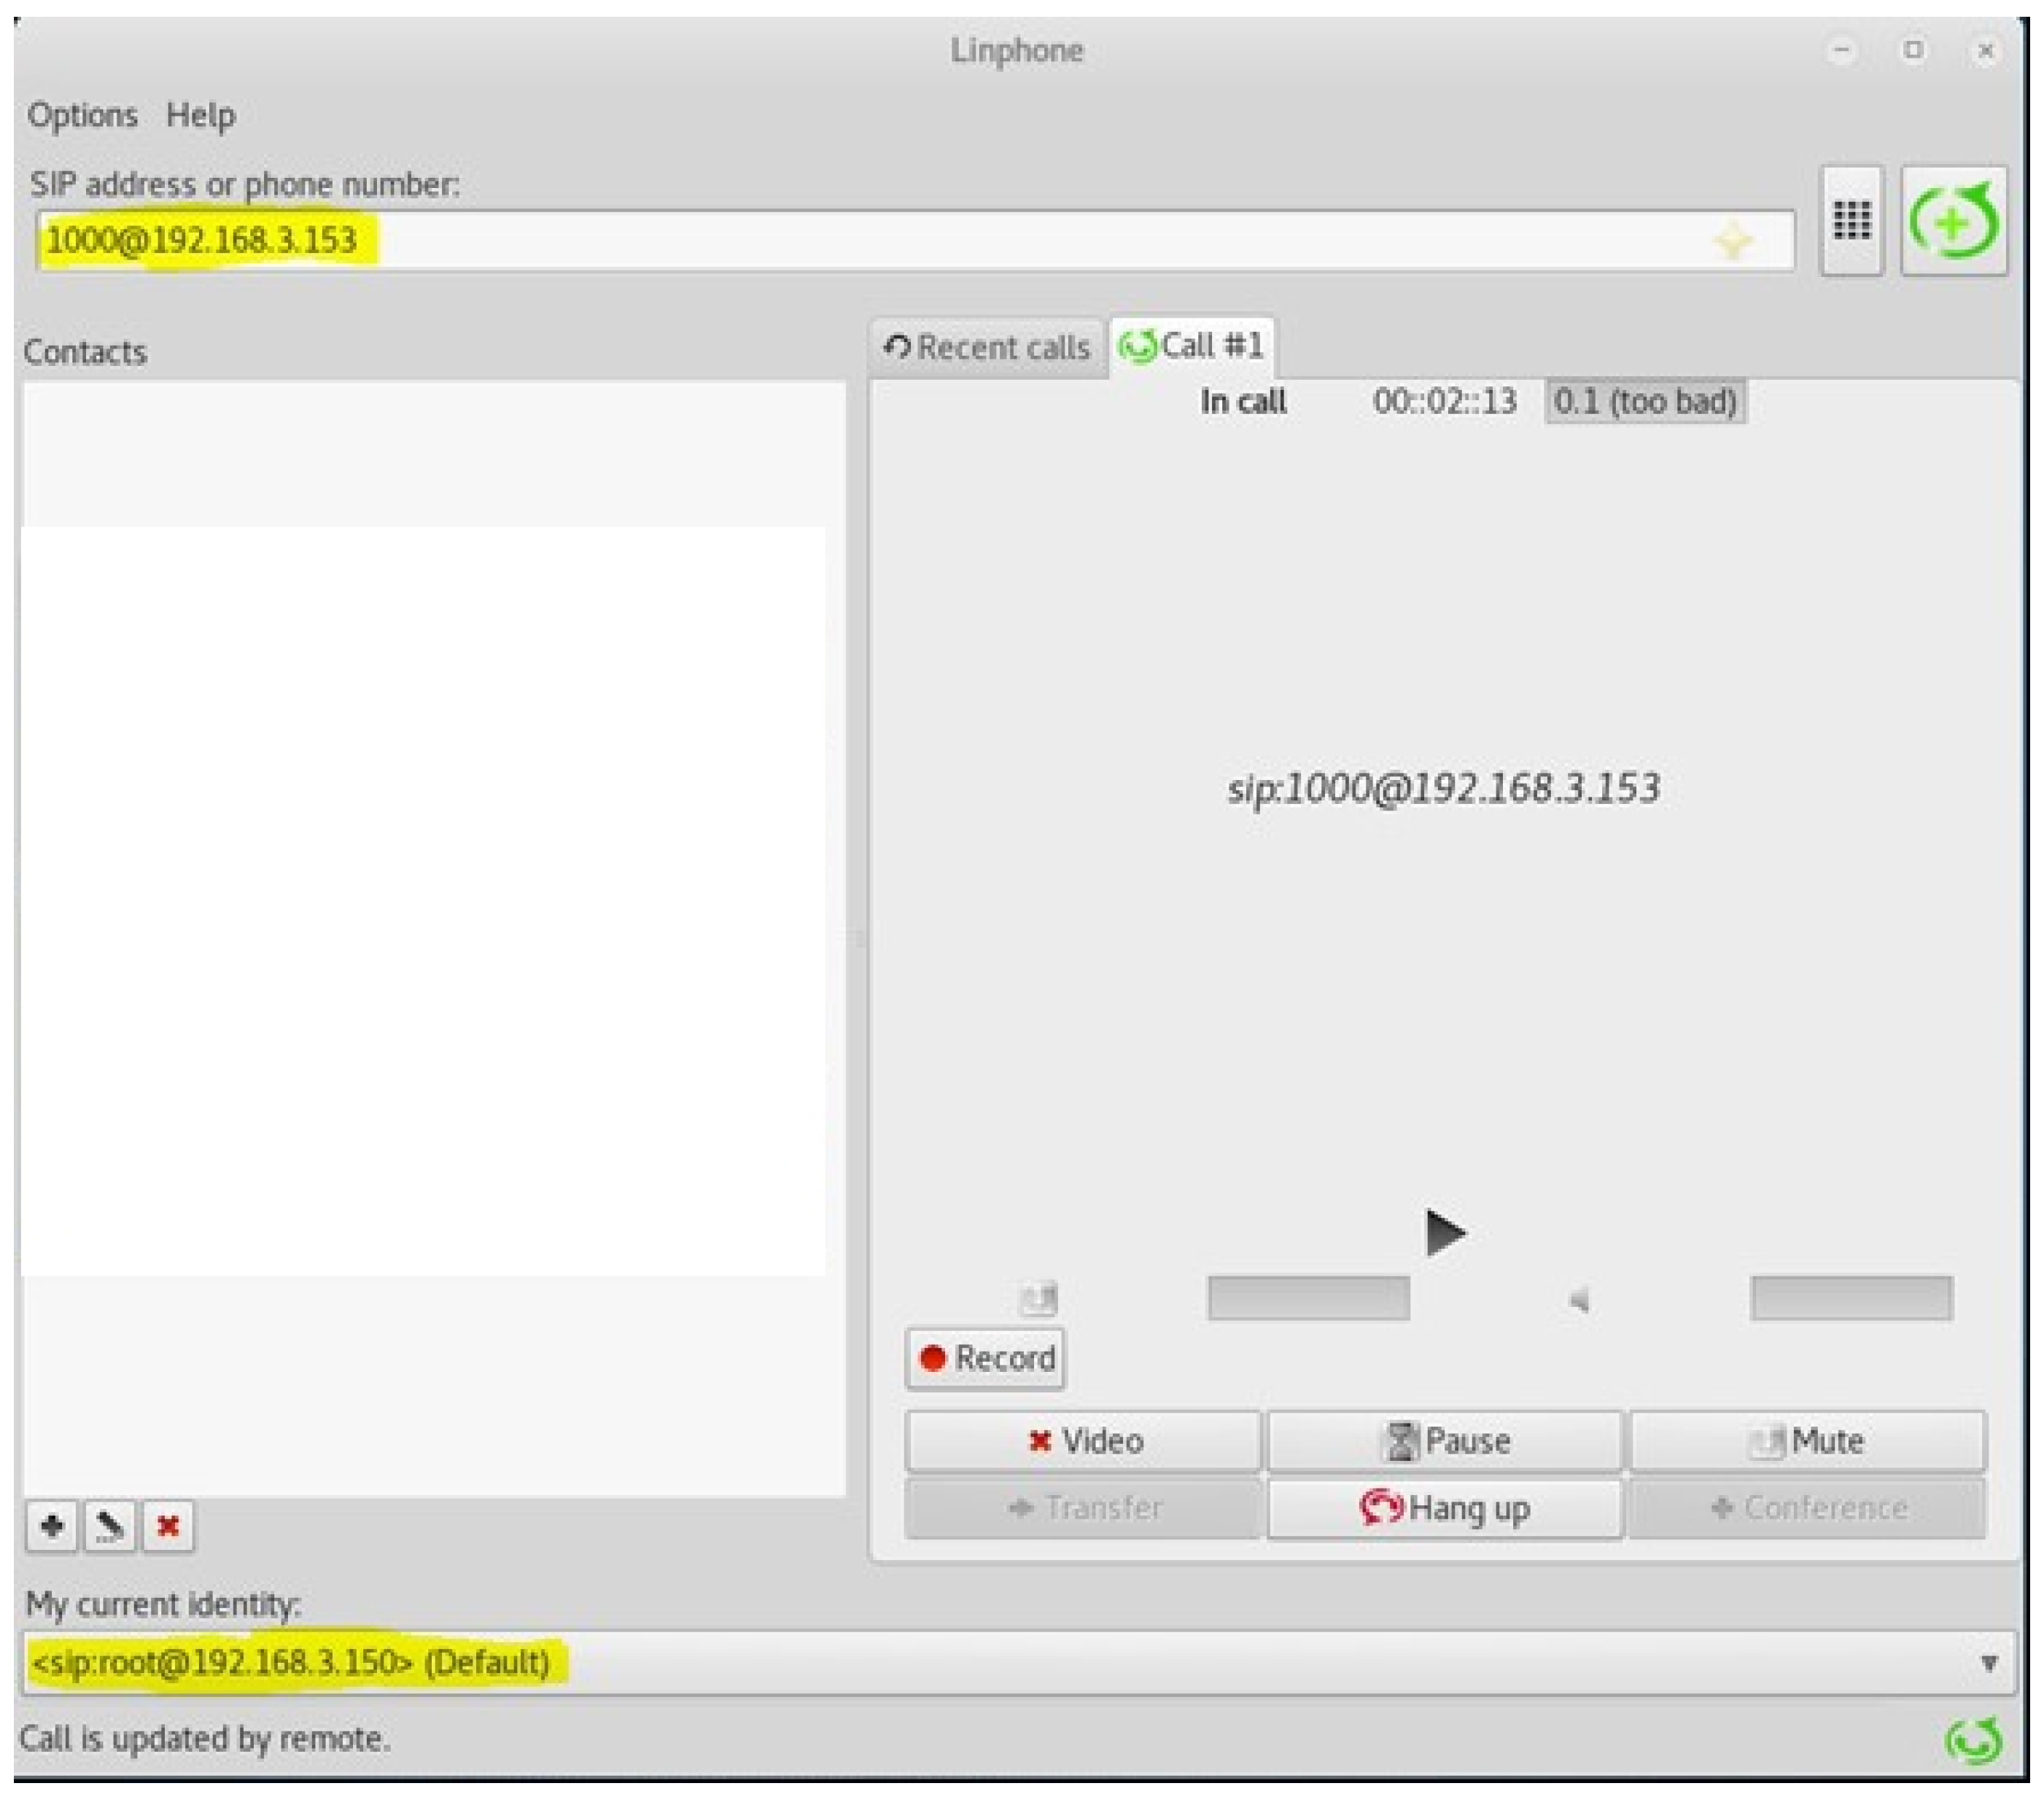The height and width of the screenshot is (1794, 2044).
Task: Edit a contact using the pencil icon
Action: [x=109, y=1526]
